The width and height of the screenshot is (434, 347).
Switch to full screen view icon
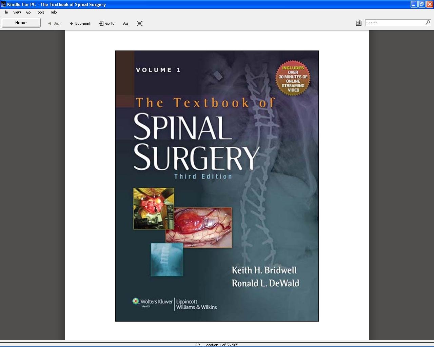(x=140, y=23)
